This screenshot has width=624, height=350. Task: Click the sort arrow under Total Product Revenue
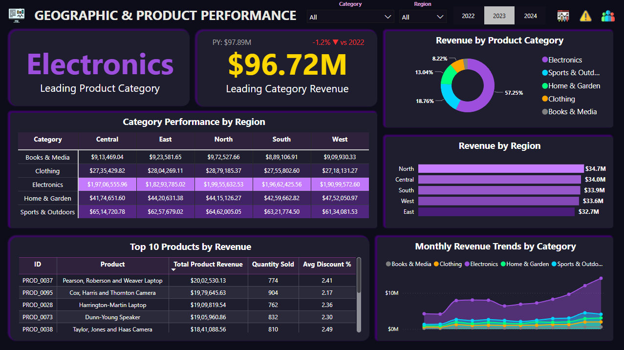coord(173,269)
